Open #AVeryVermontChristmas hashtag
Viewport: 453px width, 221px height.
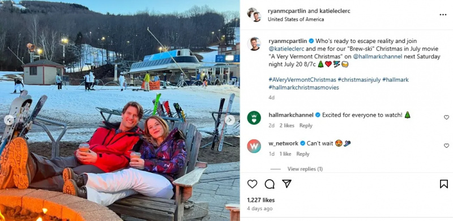point(302,79)
